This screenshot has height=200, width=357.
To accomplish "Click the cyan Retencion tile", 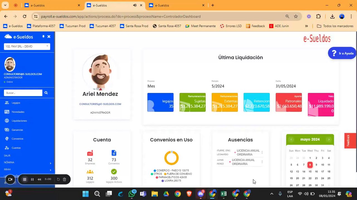I will click(257, 102).
